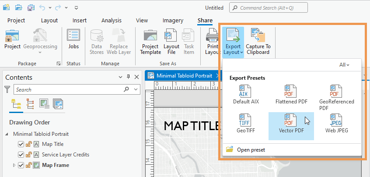Select Minimal Tabloid Portrait in Contents
Screen dimensions: 370x177
41,134
